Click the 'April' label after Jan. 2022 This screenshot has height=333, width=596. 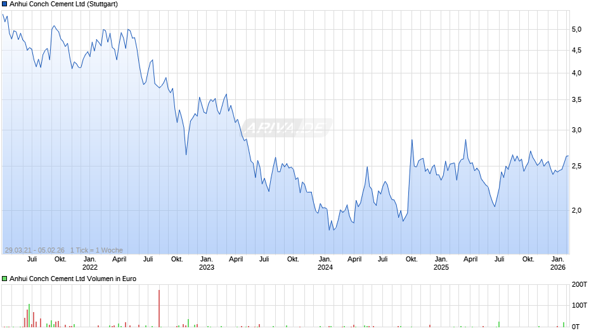coord(119,260)
